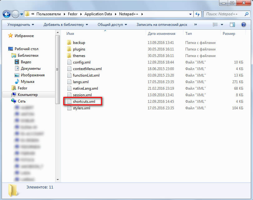The height and width of the screenshot is (200, 253).
Task: Open the Упорядочить menu
Action: pyautogui.click(x=21, y=25)
